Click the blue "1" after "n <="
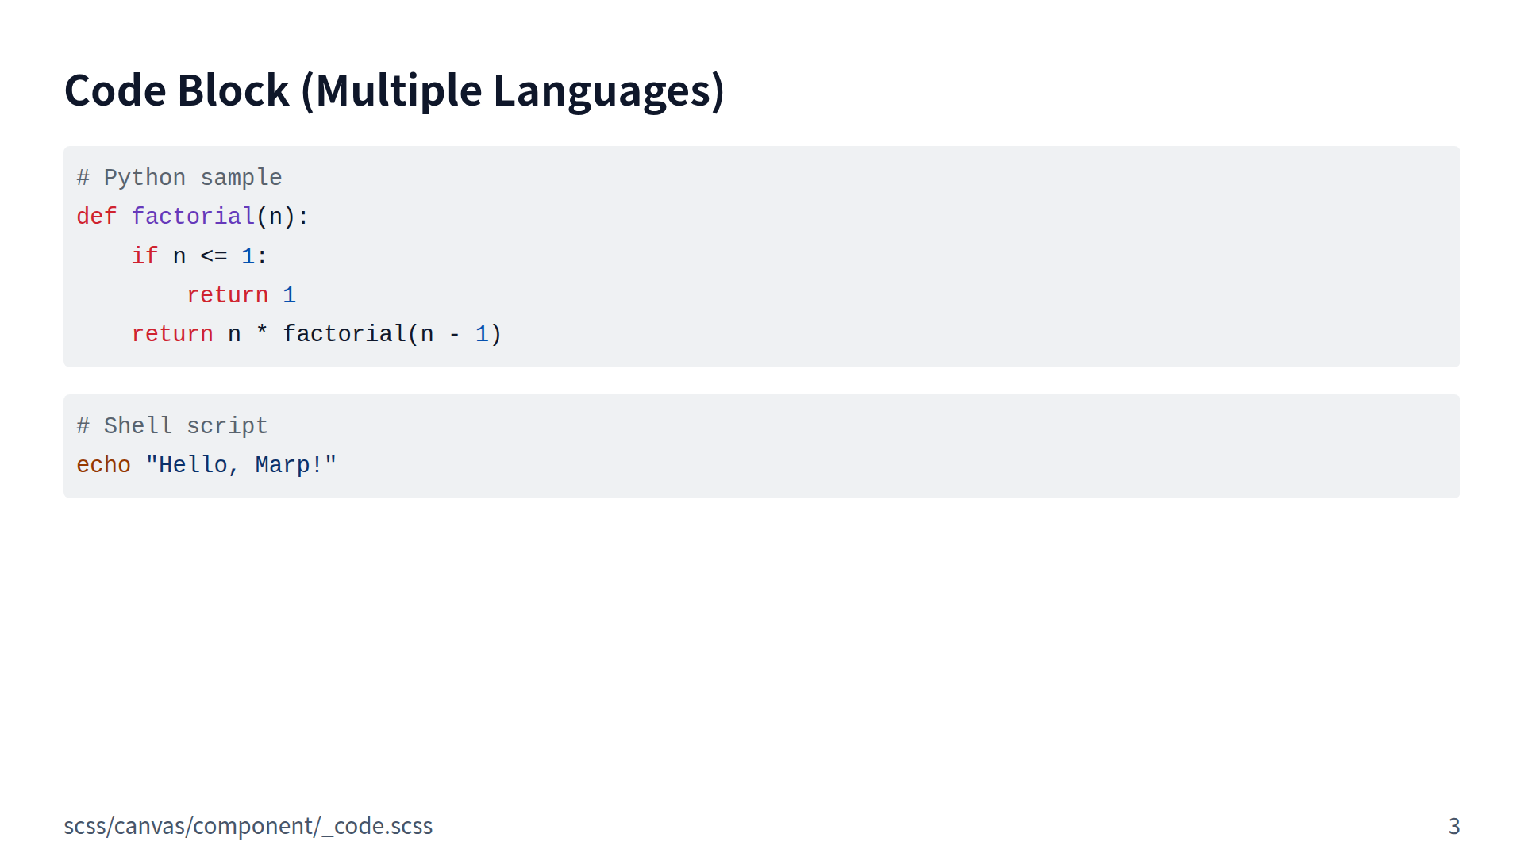The width and height of the screenshot is (1524, 857). (248, 256)
